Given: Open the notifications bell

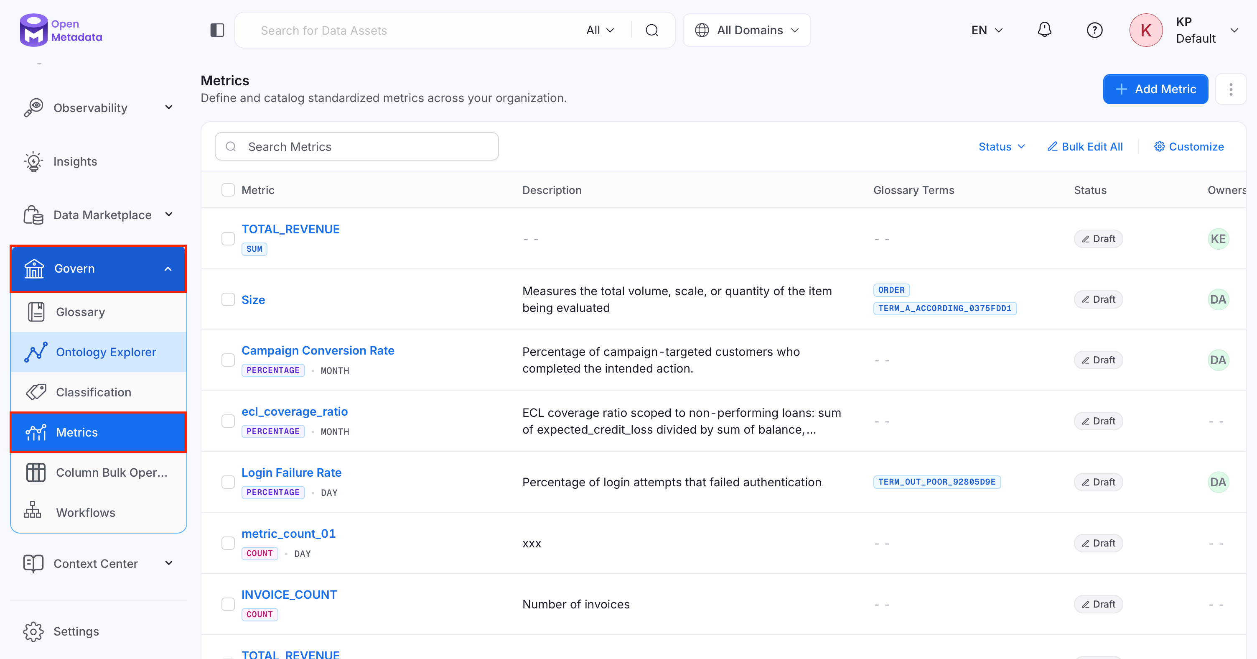Looking at the screenshot, I should [1044, 30].
